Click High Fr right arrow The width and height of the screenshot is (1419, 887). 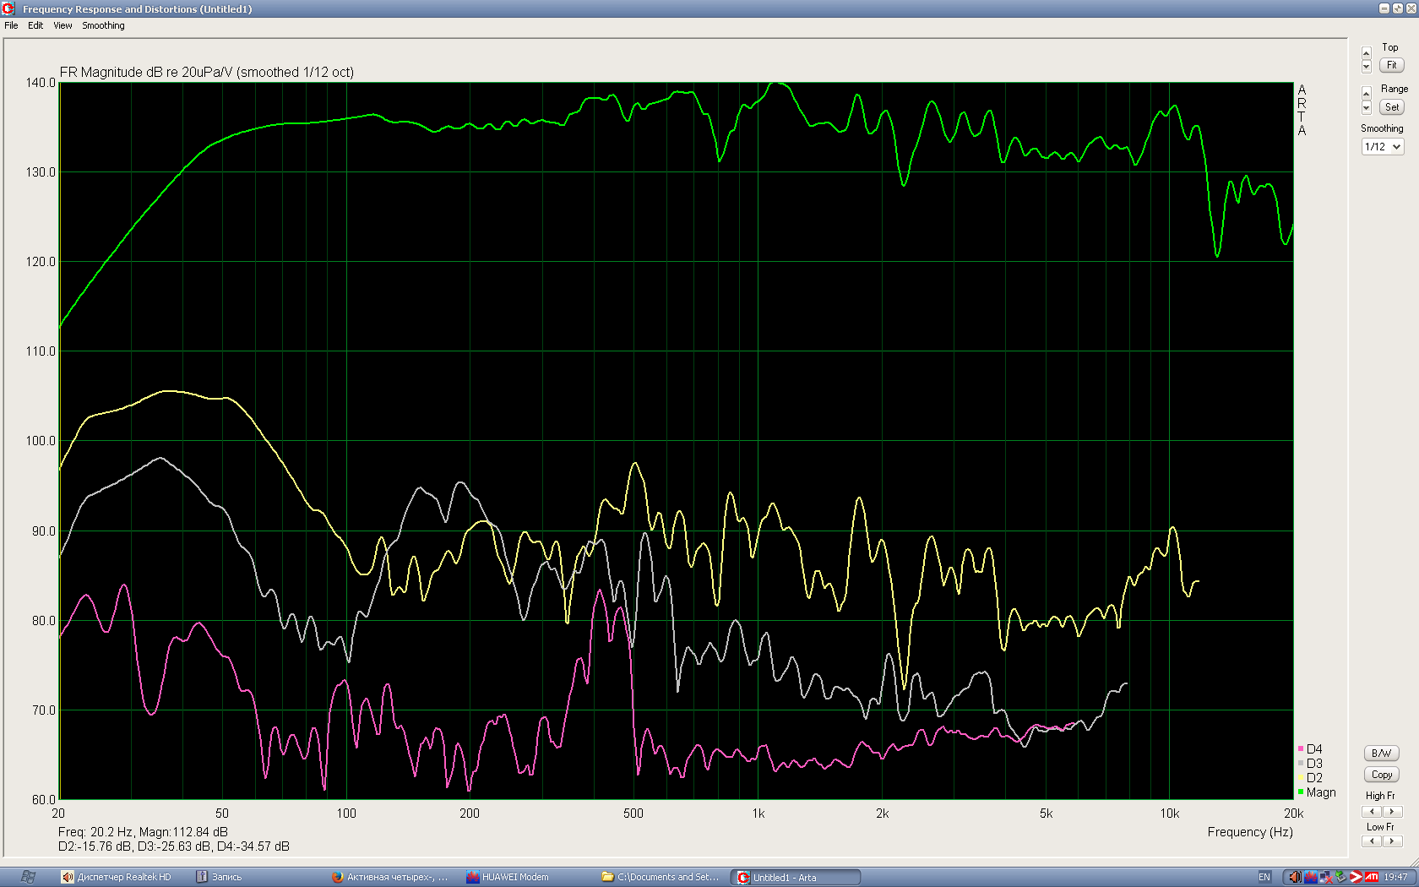(x=1392, y=812)
